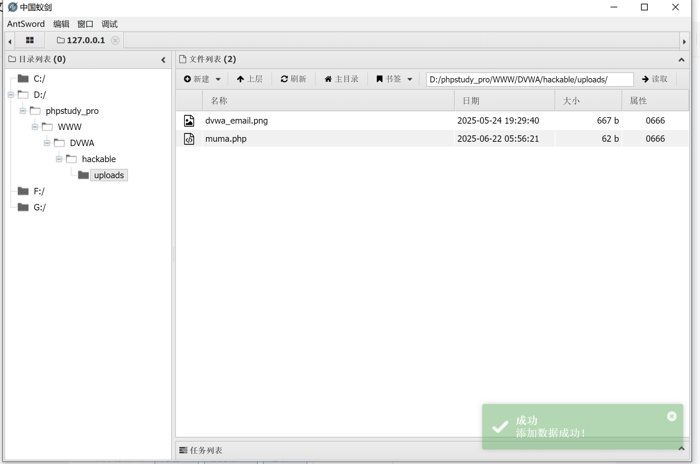The width and height of the screenshot is (700, 464).
Task: Dismiss the 成功 success notification
Action: (x=672, y=416)
